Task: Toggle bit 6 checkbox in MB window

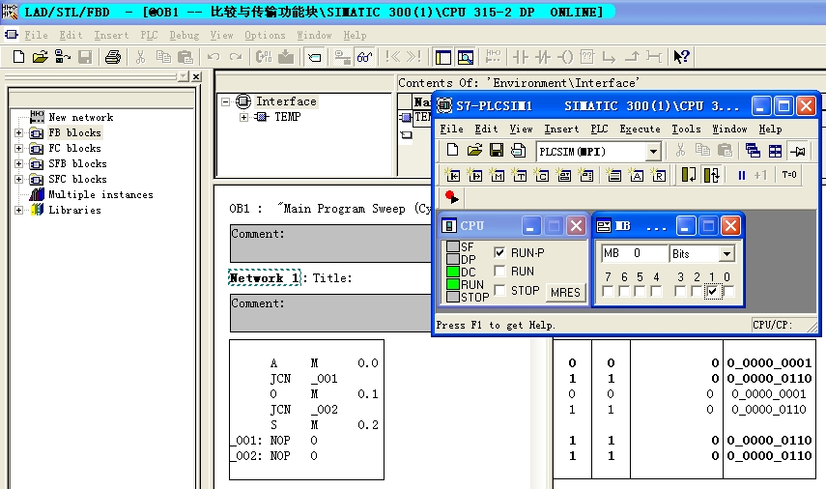Action: pos(624,291)
